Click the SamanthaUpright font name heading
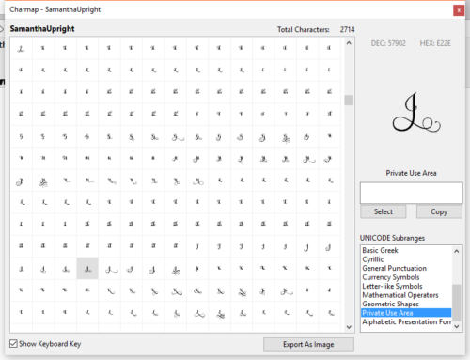The height and width of the screenshot is (360, 470). [x=42, y=29]
